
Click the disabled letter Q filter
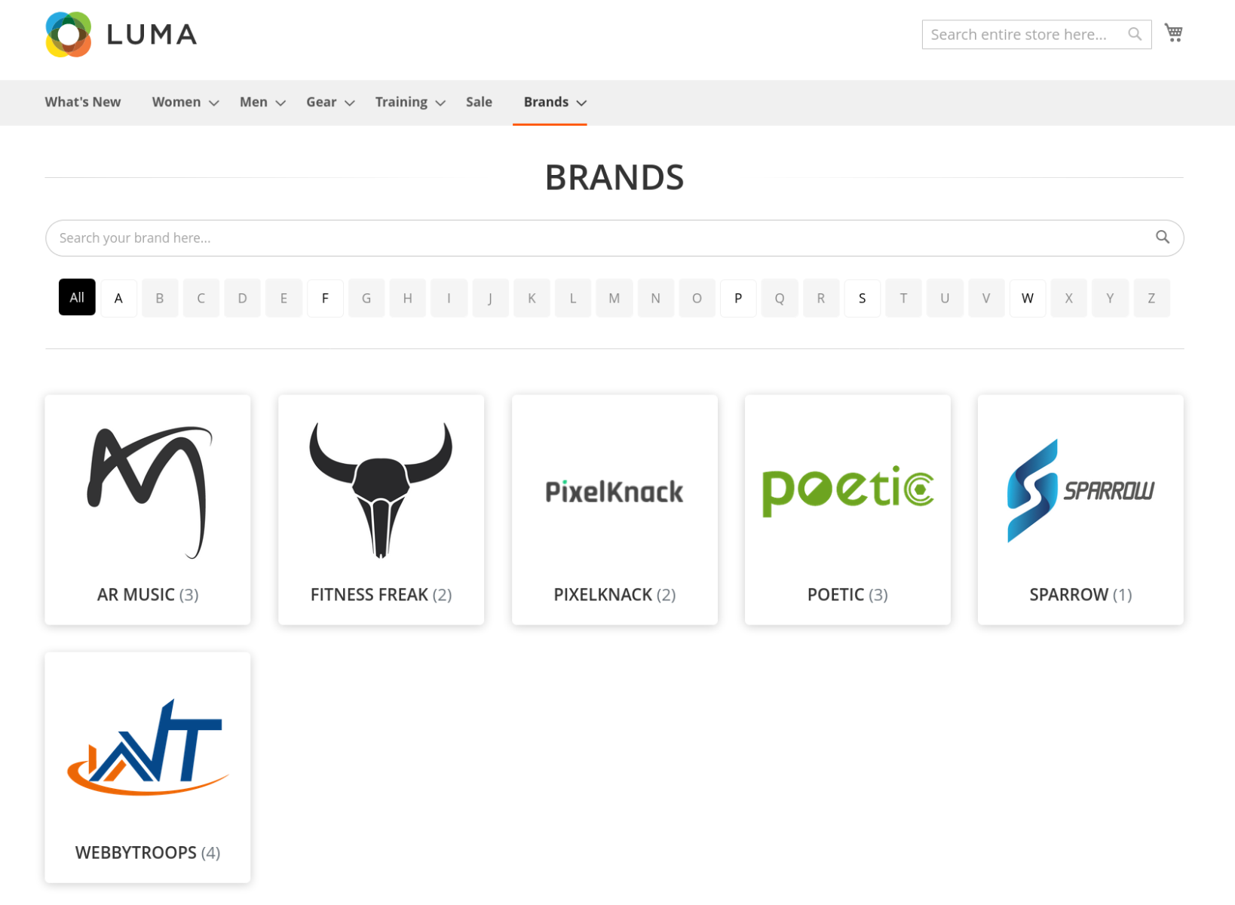[780, 298]
